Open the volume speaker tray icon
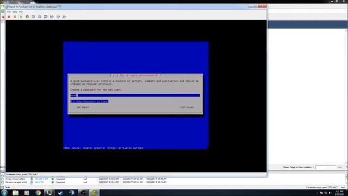 pyautogui.click(x=330, y=193)
